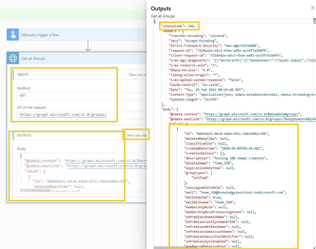The image size is (316, 249).
Task: Select "OData-Version": "4.0" line
Action: tap(191, 70)
